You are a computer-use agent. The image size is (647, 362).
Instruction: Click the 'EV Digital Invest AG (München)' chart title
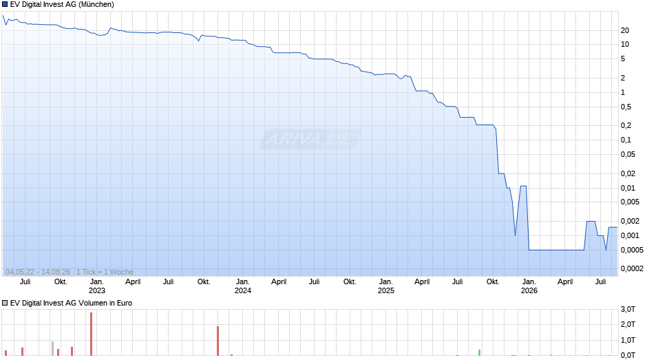(62, 5)
